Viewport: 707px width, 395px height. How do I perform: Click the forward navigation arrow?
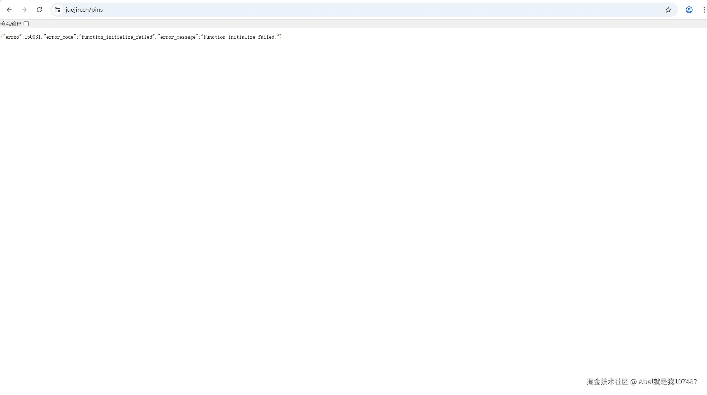point(24,10)
